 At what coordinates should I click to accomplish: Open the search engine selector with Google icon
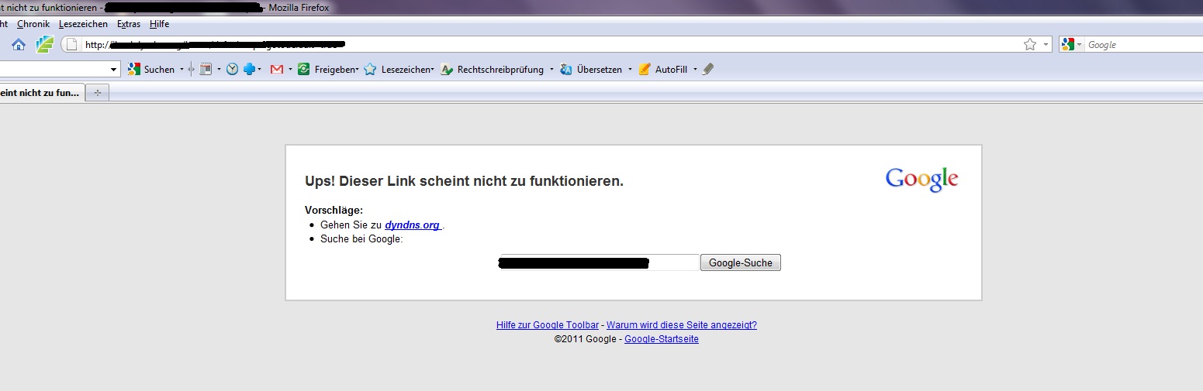click(x=1071, y=45)
